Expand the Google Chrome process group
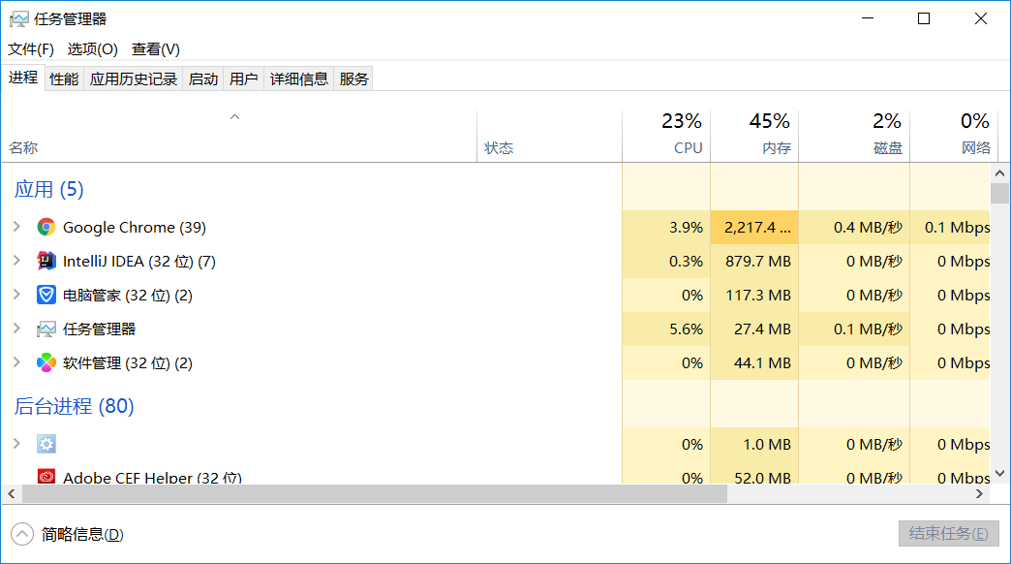This screenshot has height=564, width=1011. [15, 227]
